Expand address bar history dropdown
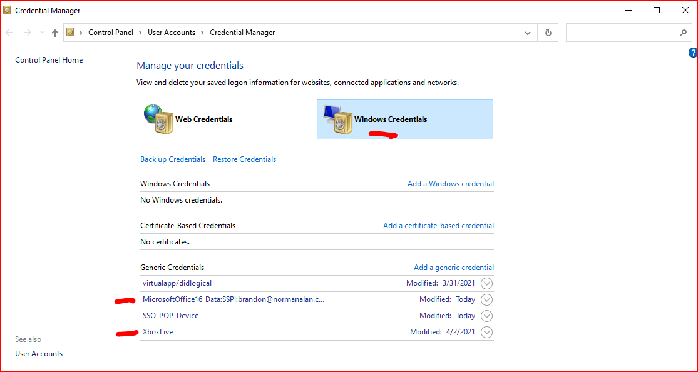This screenshot has width=698, height=372. 528,33
